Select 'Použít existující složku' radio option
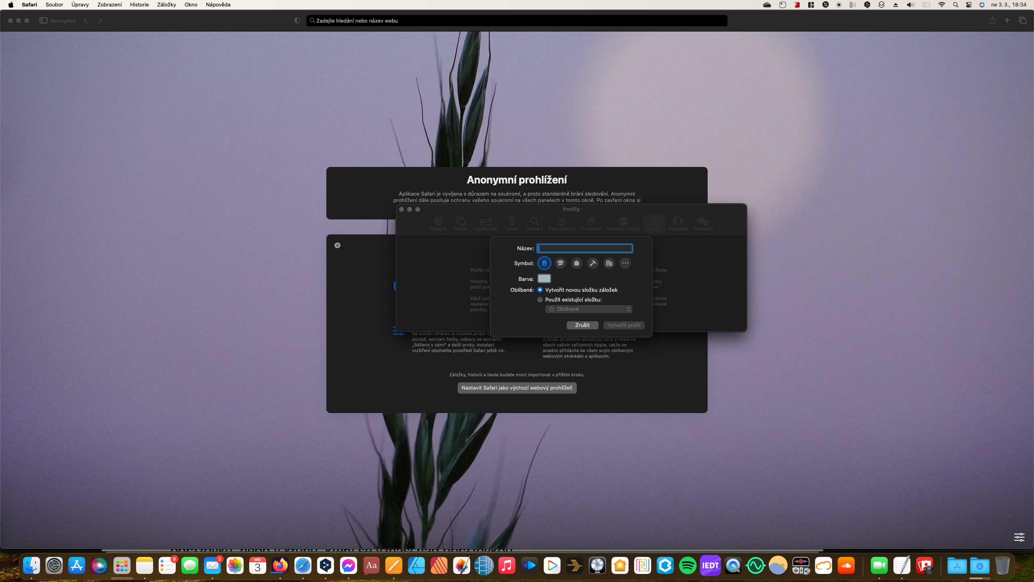The image size is (1034, 582). click(540, 299)
